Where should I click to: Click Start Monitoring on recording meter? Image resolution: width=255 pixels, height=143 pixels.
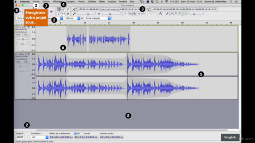tap(110, 10)
